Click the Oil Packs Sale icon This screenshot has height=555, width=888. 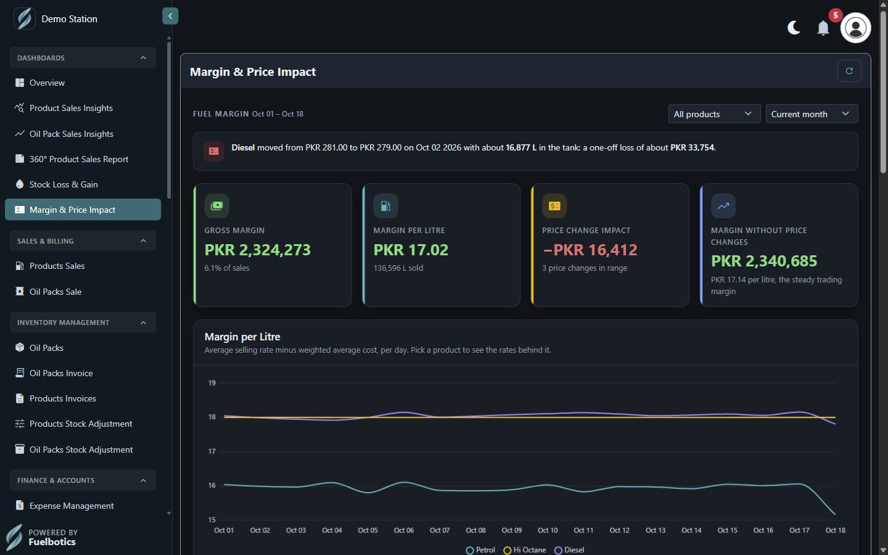pos(20,292)
